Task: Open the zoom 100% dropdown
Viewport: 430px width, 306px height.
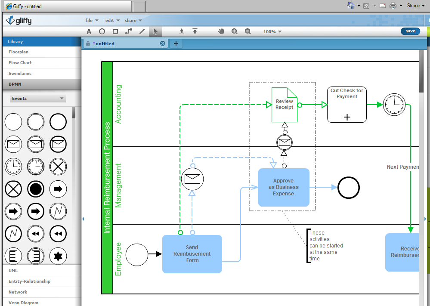Action: click(x=272, y=32)
